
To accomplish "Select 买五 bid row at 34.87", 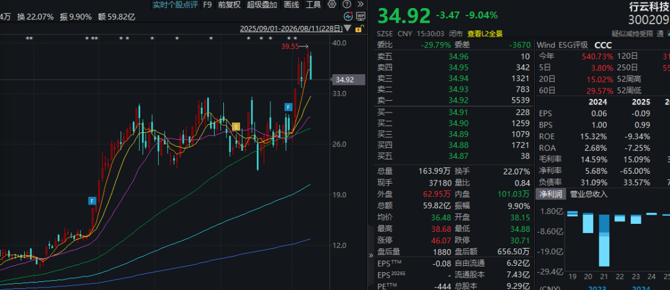I will coord(453,156).
